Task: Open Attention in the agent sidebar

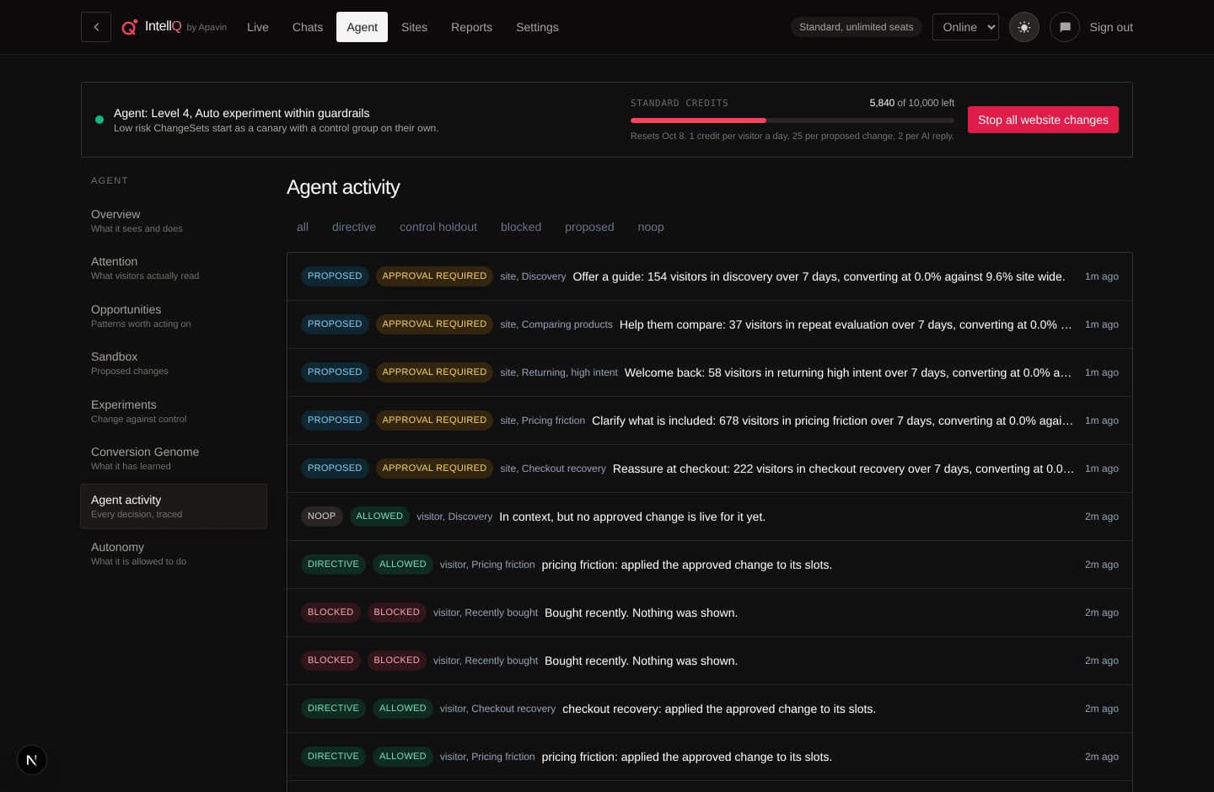Action: tap(174, 268)
